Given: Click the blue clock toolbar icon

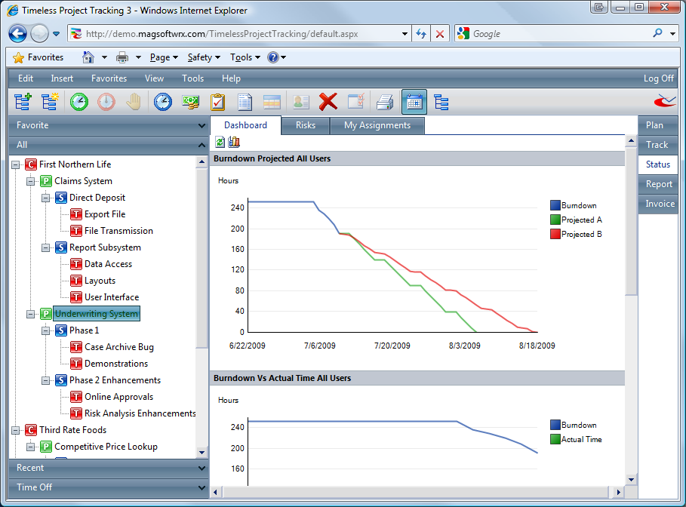Looking at the screenshot, I should (163, 102).
